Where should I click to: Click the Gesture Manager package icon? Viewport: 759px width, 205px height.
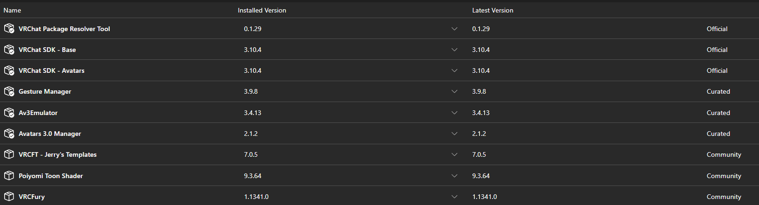tap(9, 91)
